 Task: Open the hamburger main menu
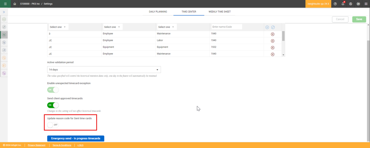click(x=5, y=4)
